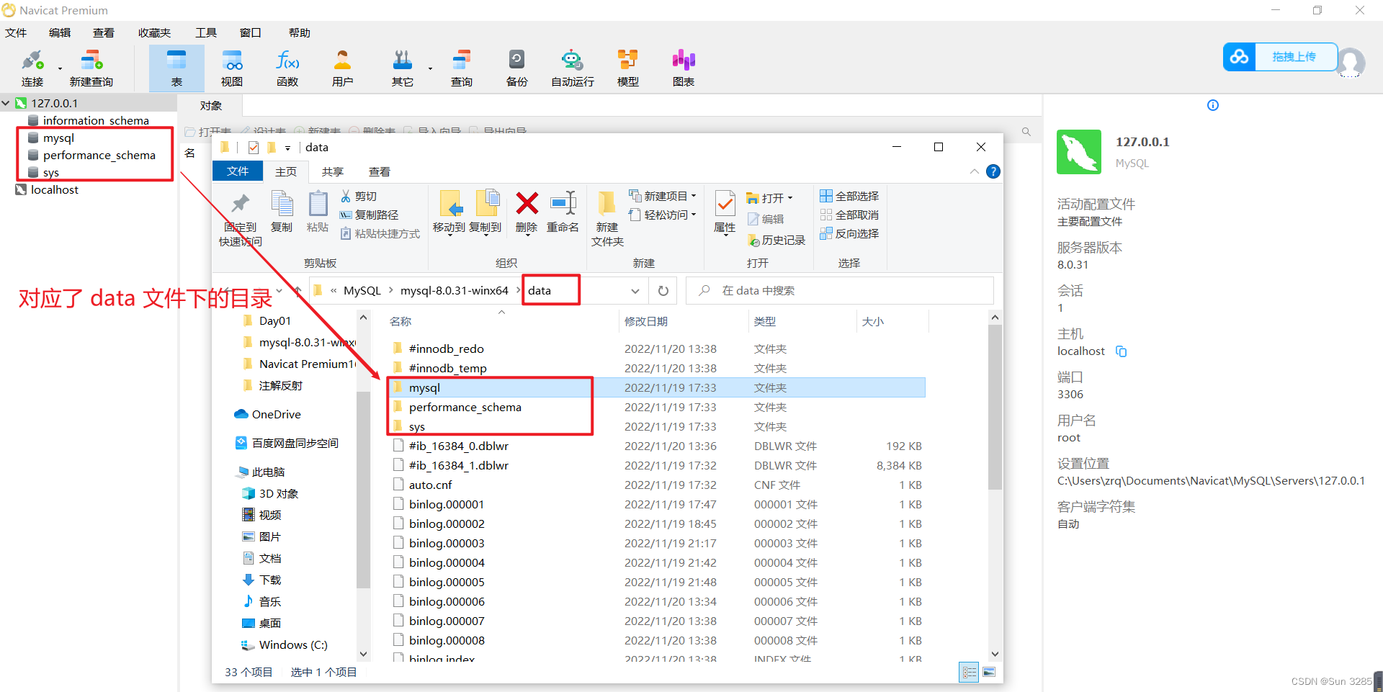Image resolution: width=1383 pixels, height=692 pixels.
Task: Click New Folder (新建文件夹) ribbon icon
Action: point(607,219)
